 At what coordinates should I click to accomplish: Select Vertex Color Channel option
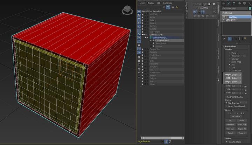pyautogui.click(x=226, y=106)
